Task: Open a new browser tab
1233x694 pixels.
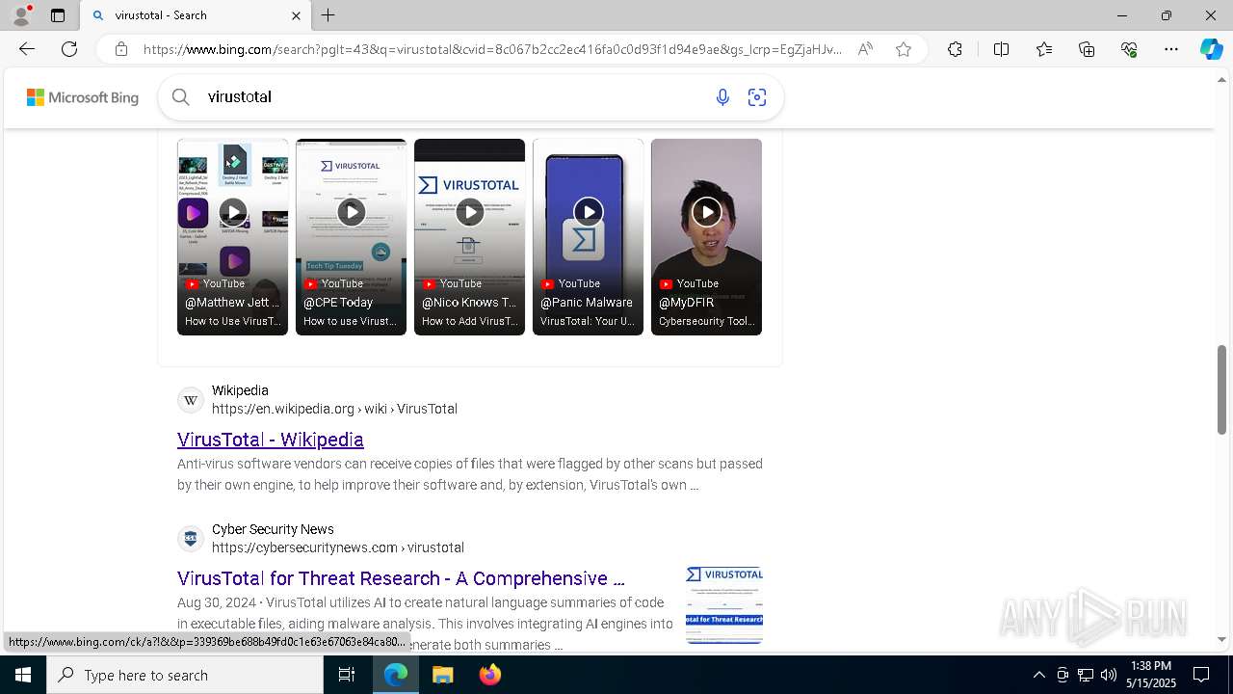Action: pyautogui.click(x=328, y=15)
